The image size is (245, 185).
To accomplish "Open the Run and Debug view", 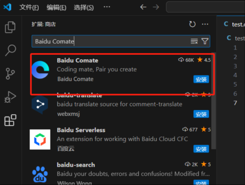I will pyautogui.click(x=10, y=97).
